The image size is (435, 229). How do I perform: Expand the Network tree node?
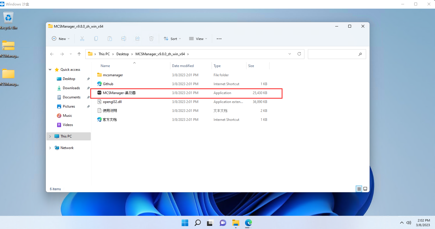coord(50,148)
